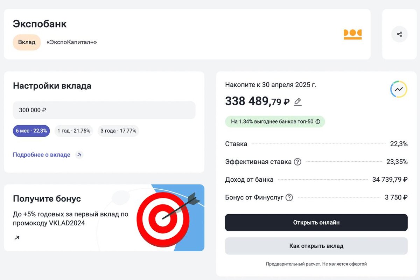The image size is (420, 280).
Task: Open the Подробнее о вкладе link
Action: [x=42, y=154]
